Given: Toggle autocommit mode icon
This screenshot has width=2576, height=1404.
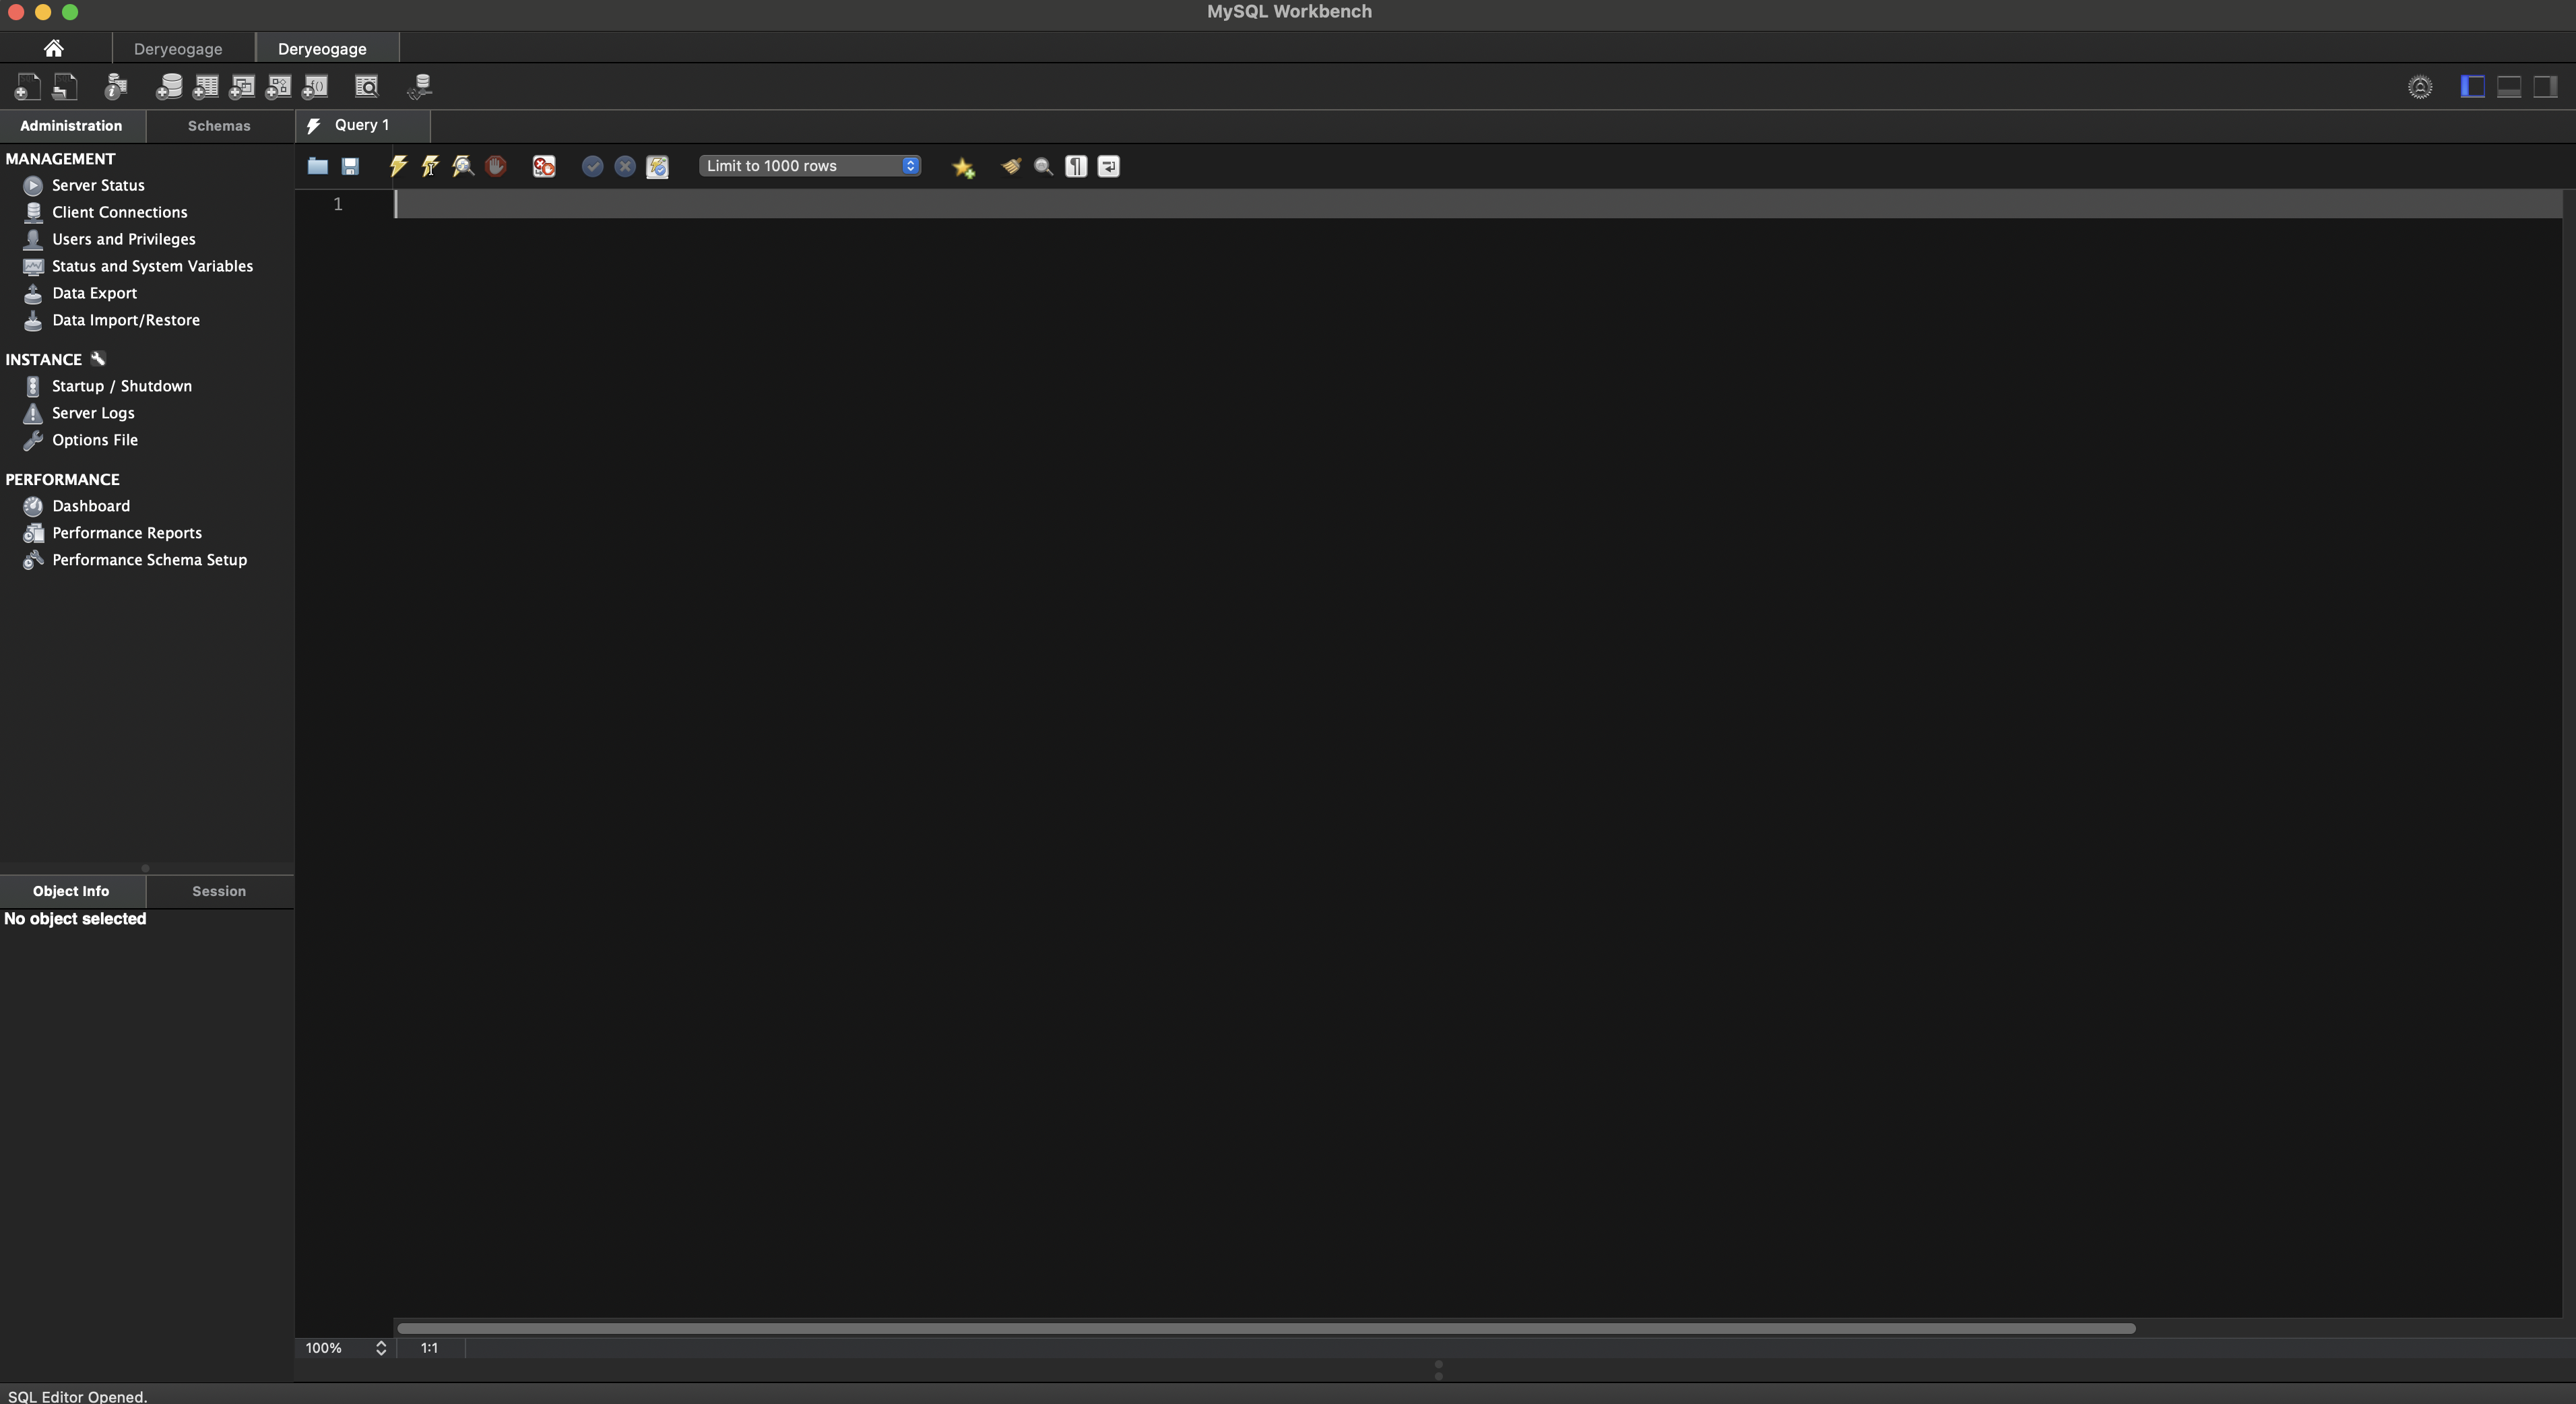Looking at the screenshot, I should pyautogui.click(x=657, y=166).
